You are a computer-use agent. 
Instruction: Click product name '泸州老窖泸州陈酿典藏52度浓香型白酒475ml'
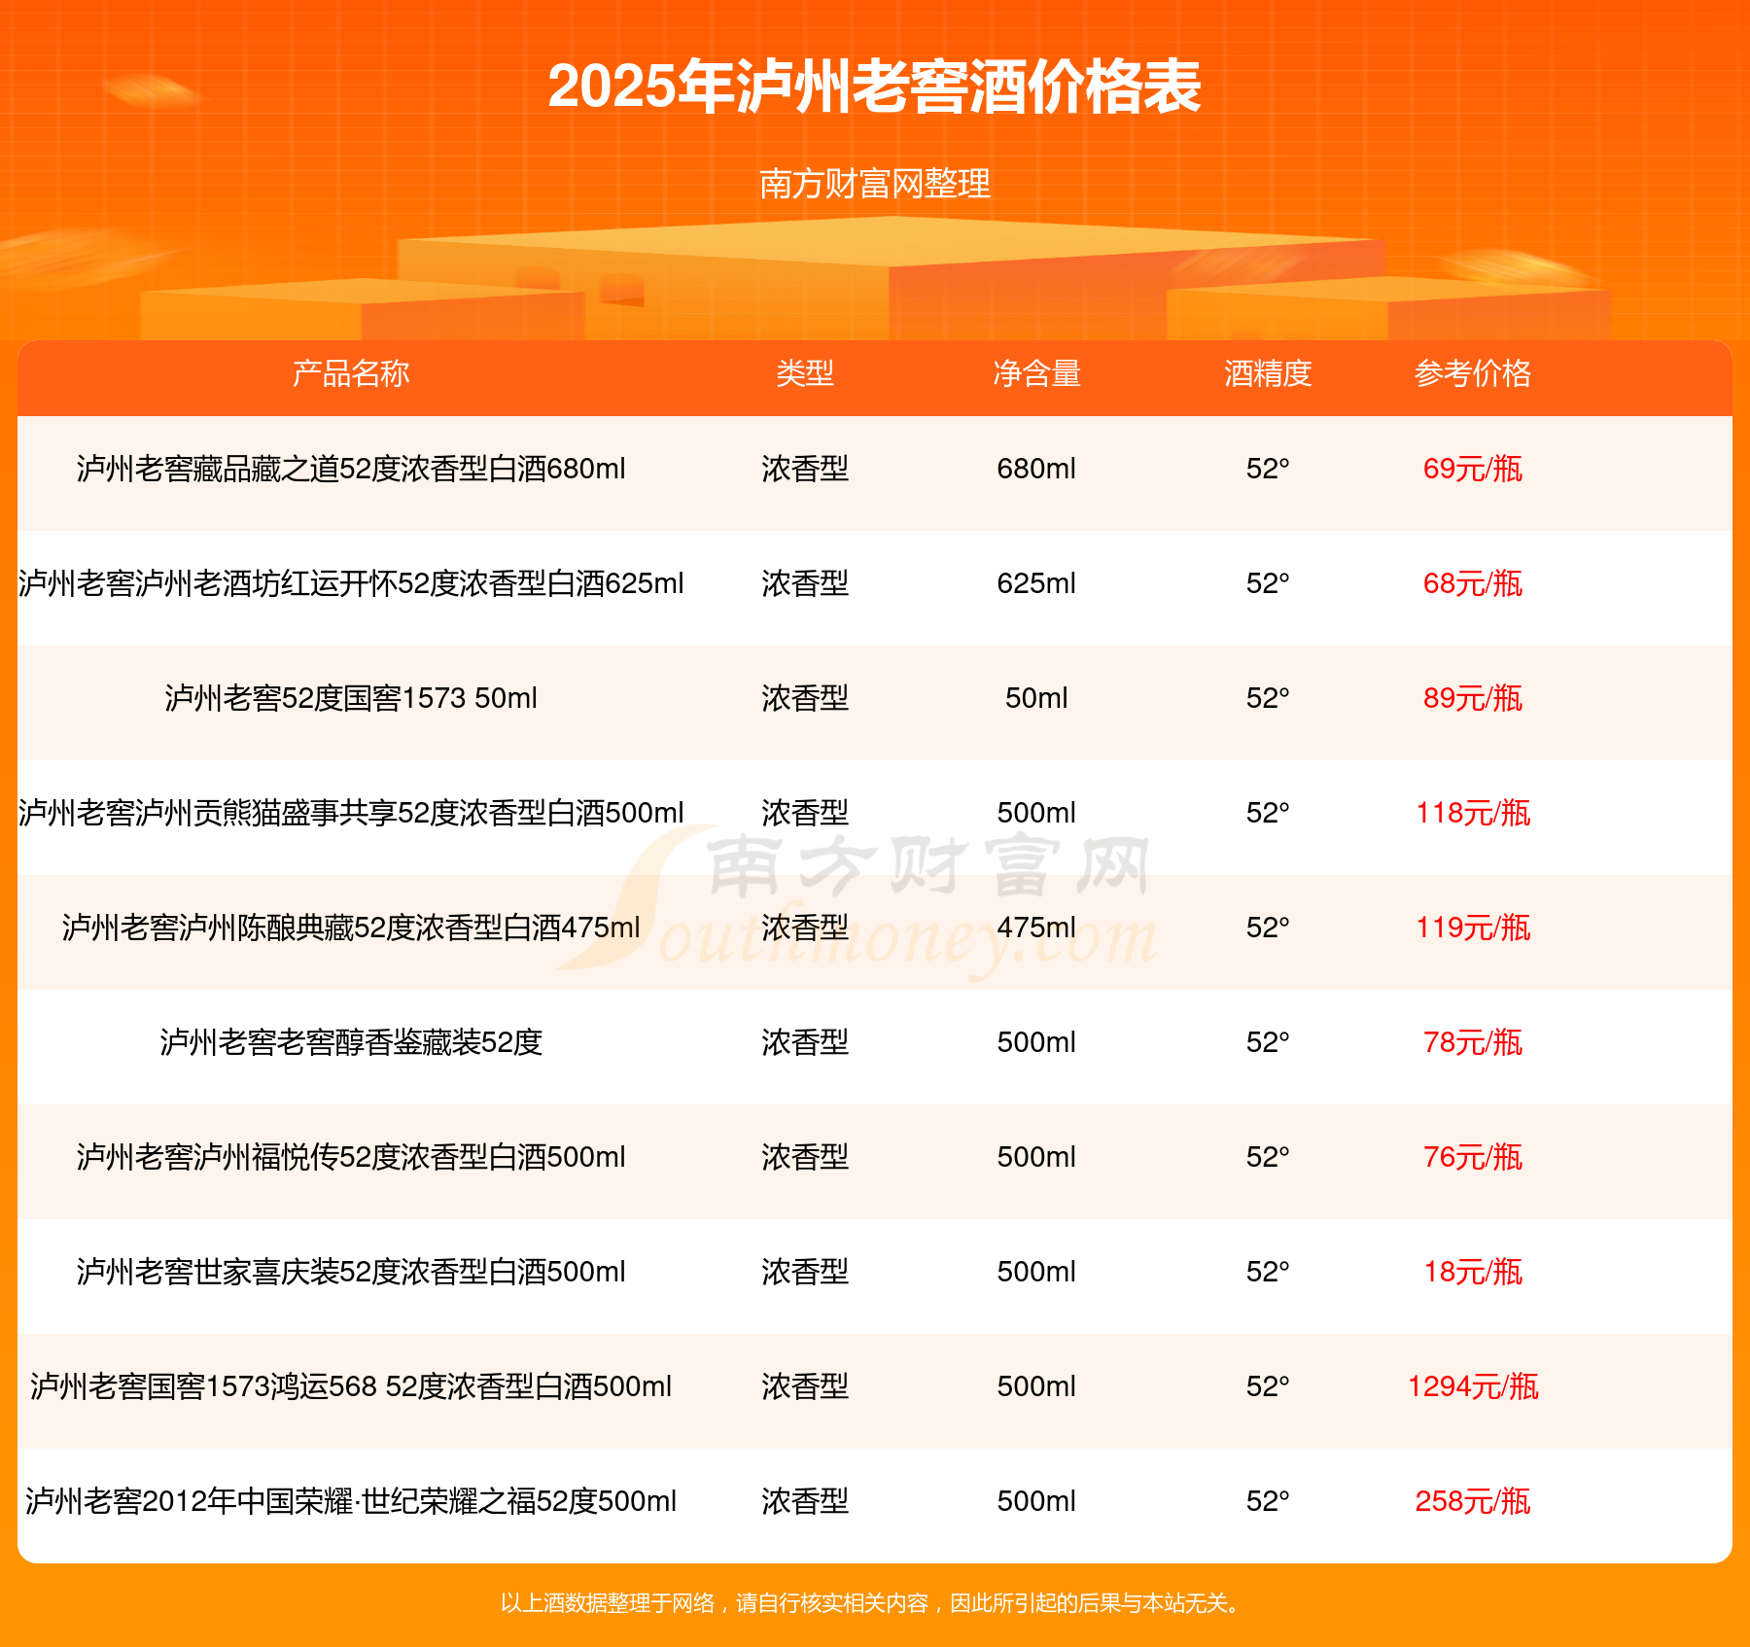click(351, 928)
